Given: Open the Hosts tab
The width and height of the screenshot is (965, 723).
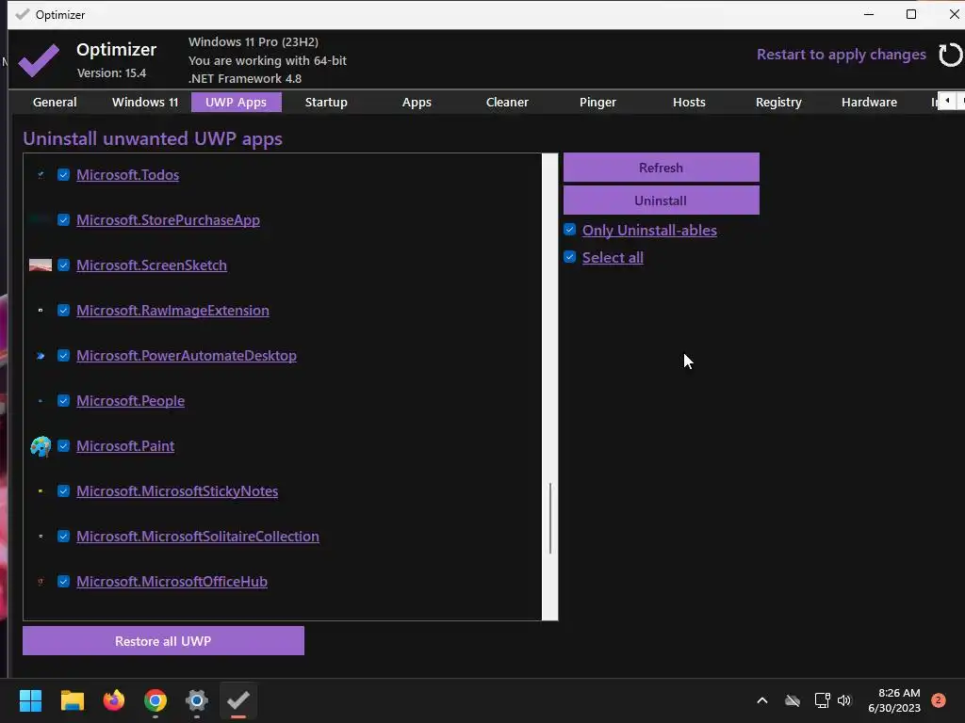Looking at the screenshot, I should click(689, 102).
